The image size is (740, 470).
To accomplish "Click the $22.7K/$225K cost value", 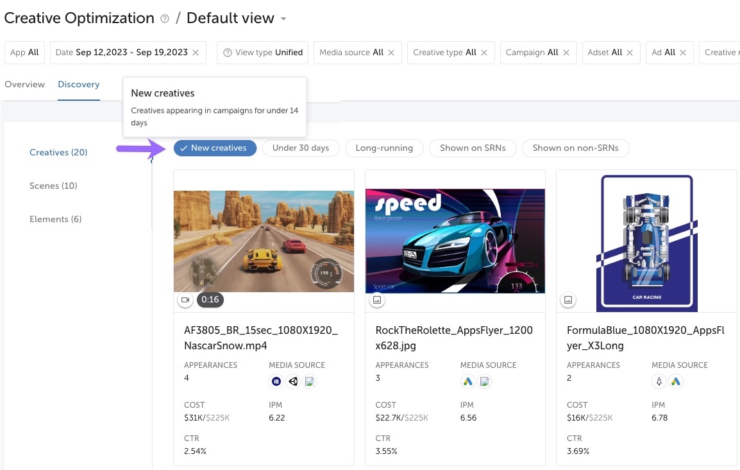I will 401,417.
